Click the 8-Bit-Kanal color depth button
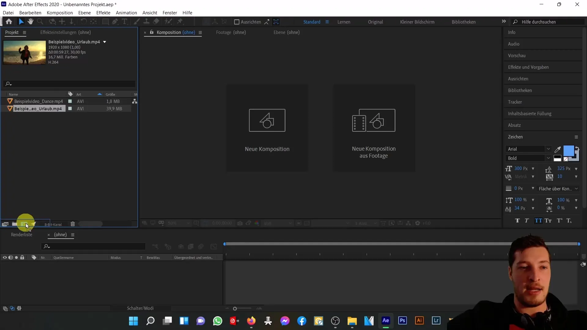The height and width of the screenshot is (330, 587). (53, 225)
